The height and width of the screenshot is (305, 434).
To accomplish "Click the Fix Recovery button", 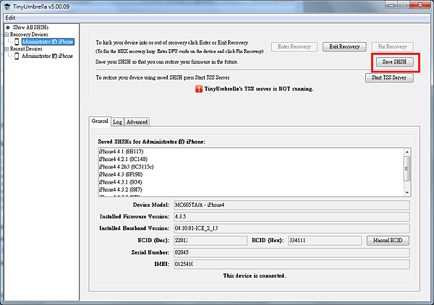I will tap(392, 47).
